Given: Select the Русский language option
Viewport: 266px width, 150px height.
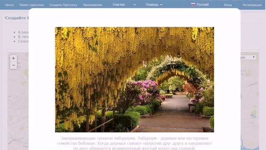Looking at the screenshot, I should (202, 5).
